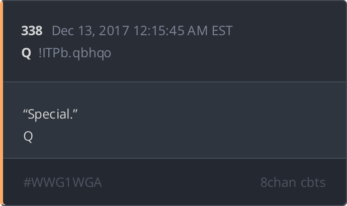Click the Dec 13, 2017 timestamp
Image resolution: width=347 pixels, height=206 pixels.
coord(142,31)
